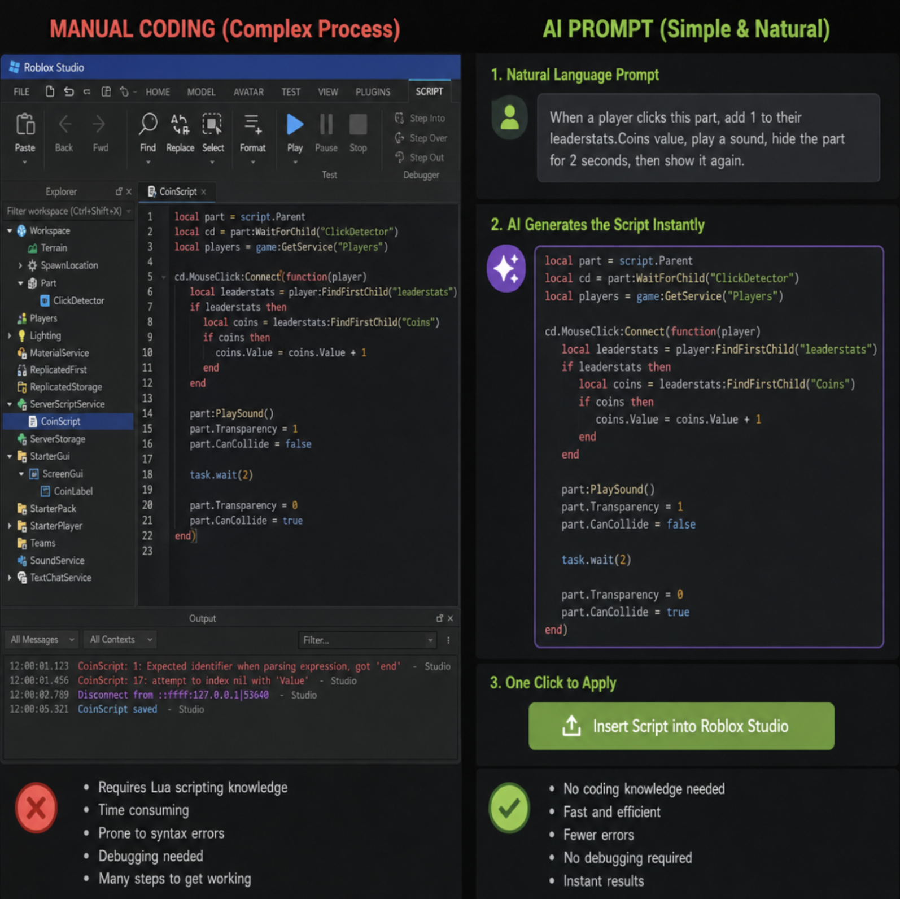Open the Output panel options menu
The height and width of the screenshot is (899, 900).
click(x=448, y=640)
